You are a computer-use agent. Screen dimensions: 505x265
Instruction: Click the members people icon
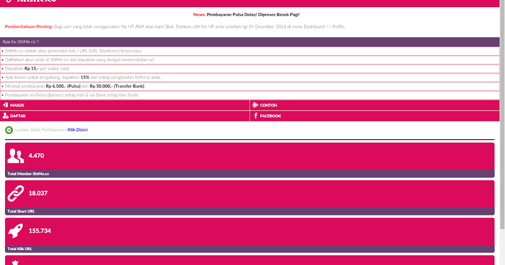click(16, 156)
